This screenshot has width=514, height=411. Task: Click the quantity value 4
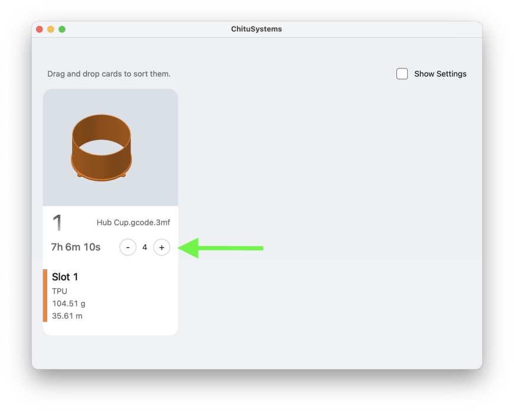(x=145, y=247)
